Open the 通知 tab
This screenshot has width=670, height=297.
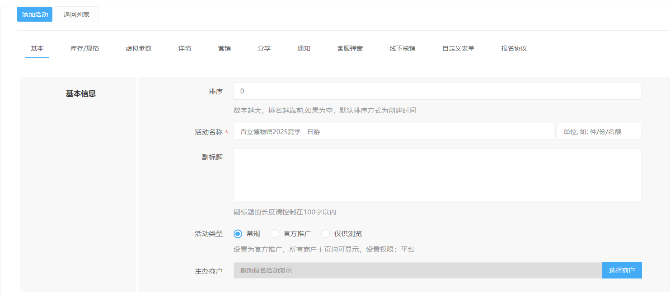tap(304, 48)
